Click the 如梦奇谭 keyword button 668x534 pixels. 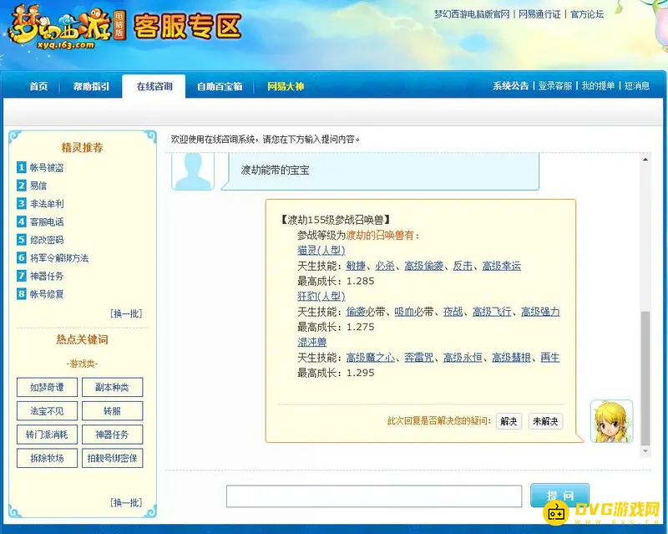tap(47, 387)
